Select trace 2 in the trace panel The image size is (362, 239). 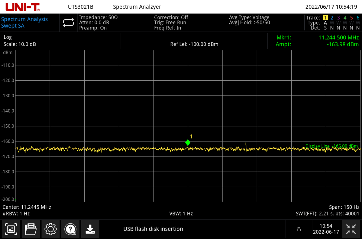coord(332,18)
